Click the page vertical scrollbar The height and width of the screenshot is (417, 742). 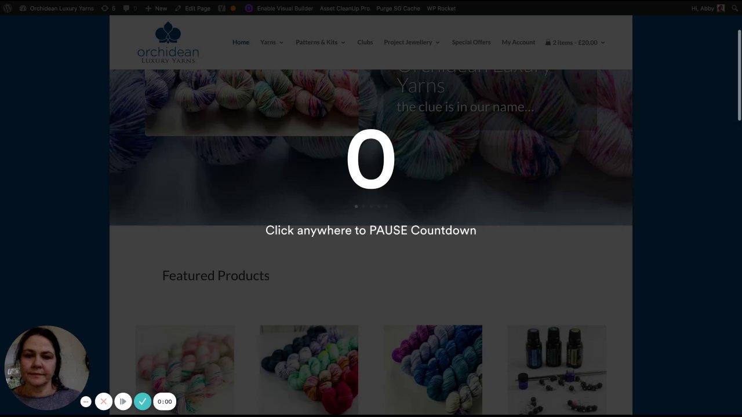click(x=739, y=75)
